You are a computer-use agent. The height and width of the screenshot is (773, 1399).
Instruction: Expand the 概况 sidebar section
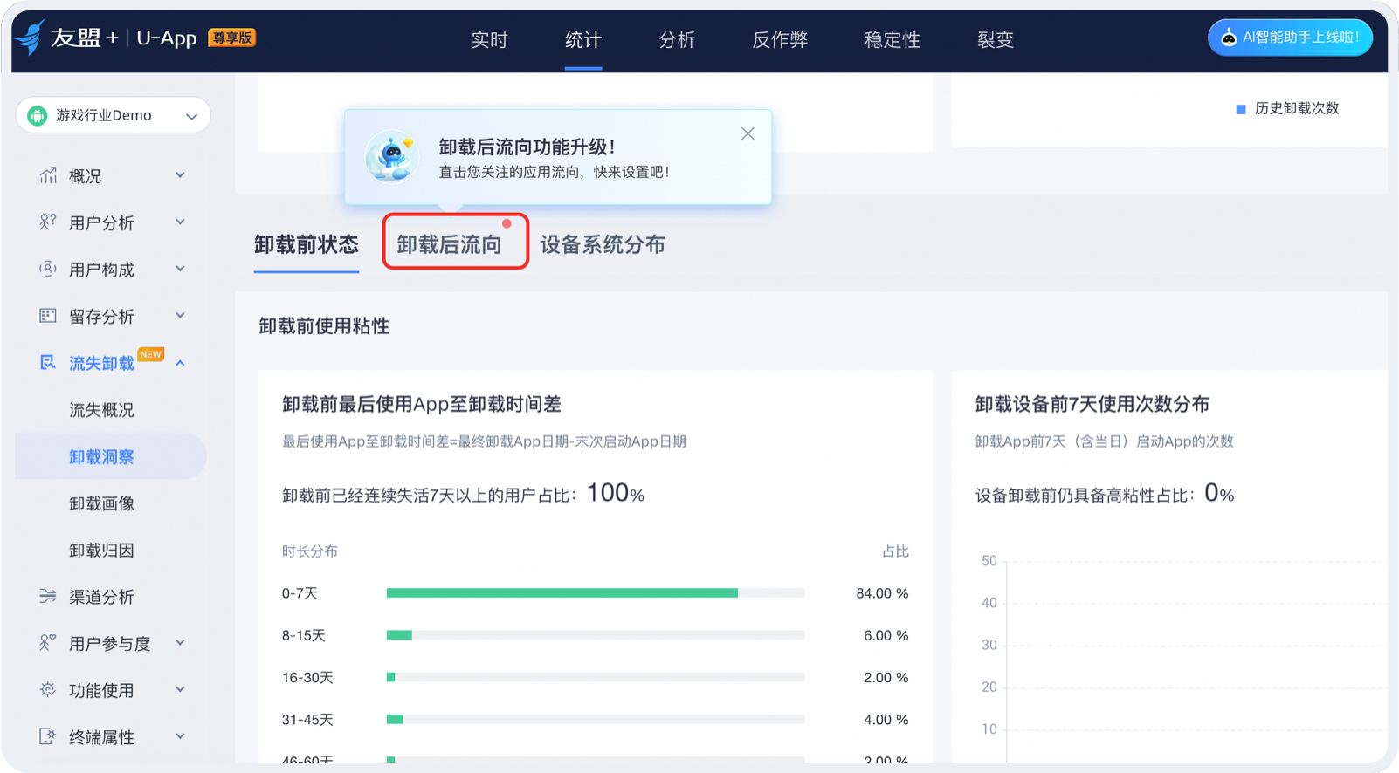pyautogui.click(x=180, y=175)
